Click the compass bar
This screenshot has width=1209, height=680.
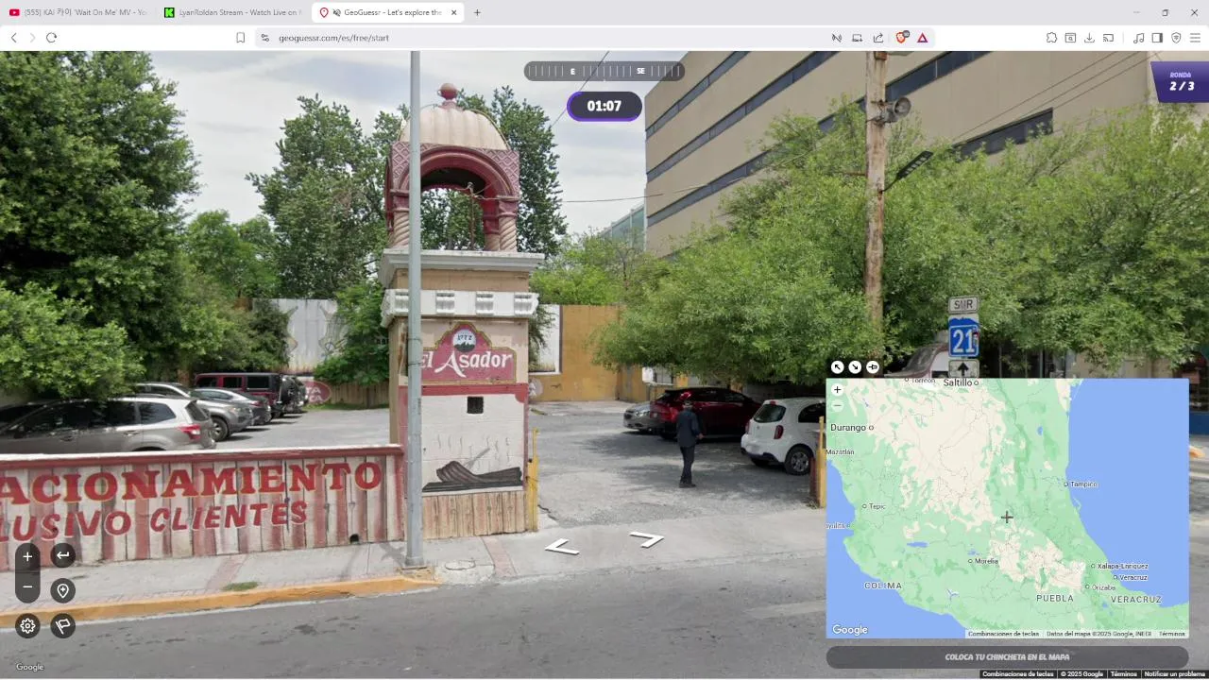click(x=604, y=71)
